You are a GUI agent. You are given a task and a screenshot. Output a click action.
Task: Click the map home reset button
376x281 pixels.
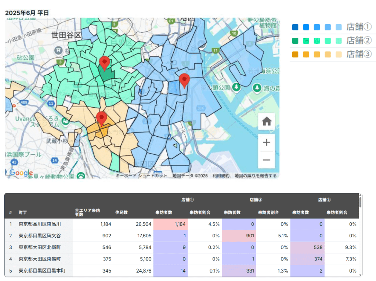[x=266, y=122]
